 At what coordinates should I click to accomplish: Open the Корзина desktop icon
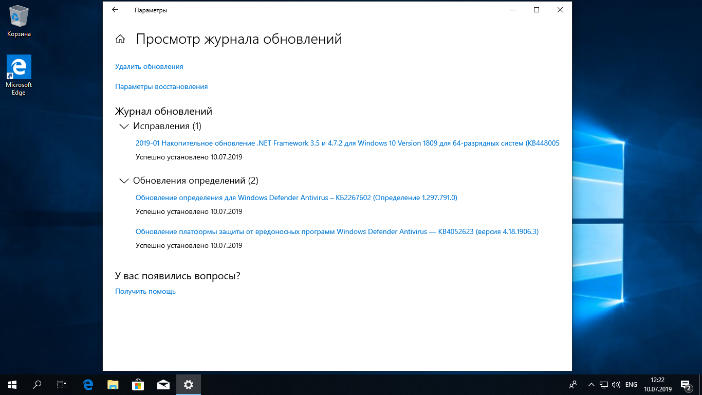click(x=19, y=21)
